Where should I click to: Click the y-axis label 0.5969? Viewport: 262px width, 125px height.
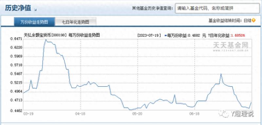point(16,56)
